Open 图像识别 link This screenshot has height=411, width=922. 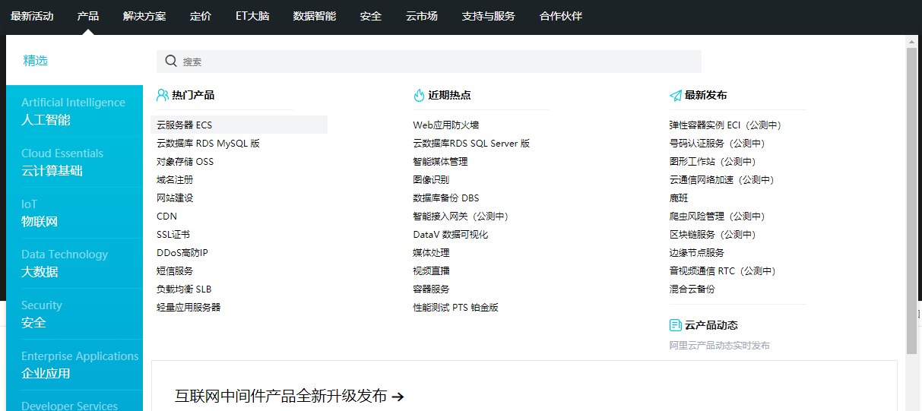tap(431, 179)
